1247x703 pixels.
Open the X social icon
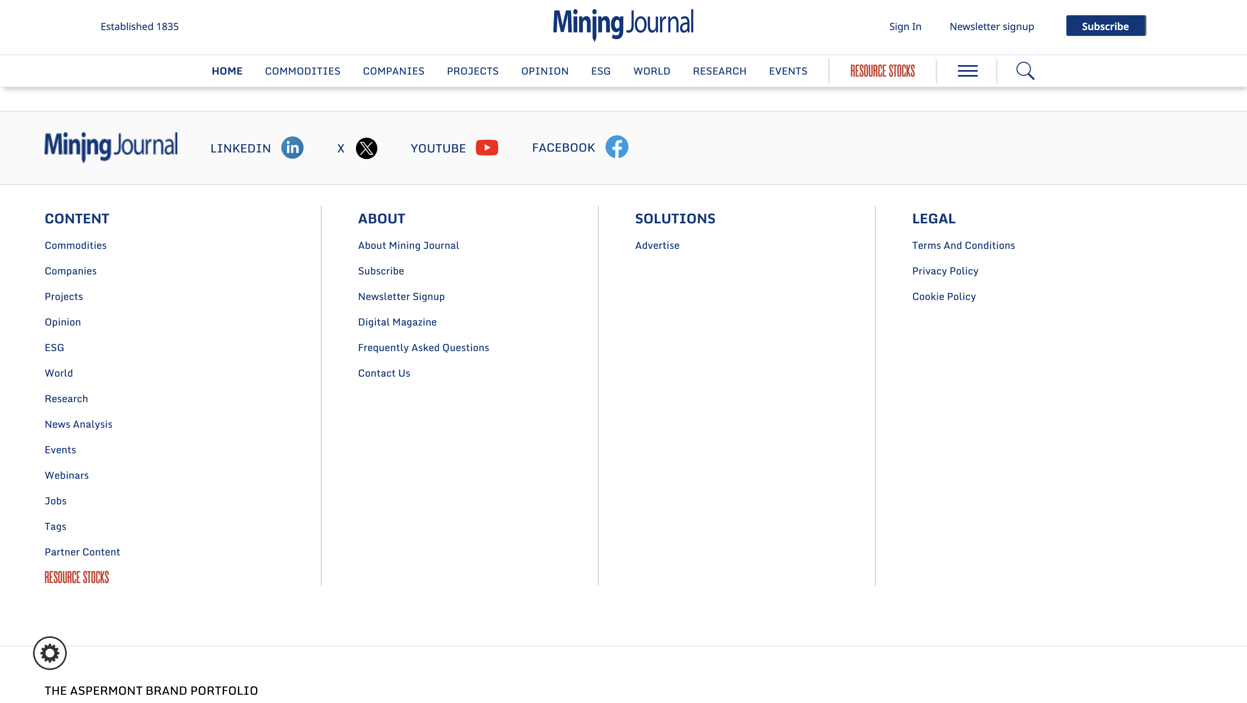(367, 148)
